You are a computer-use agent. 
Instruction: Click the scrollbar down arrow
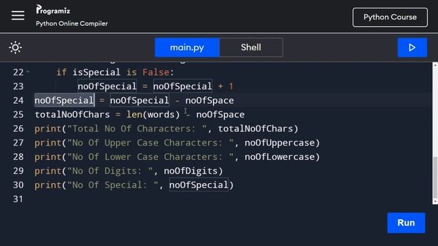435,202
